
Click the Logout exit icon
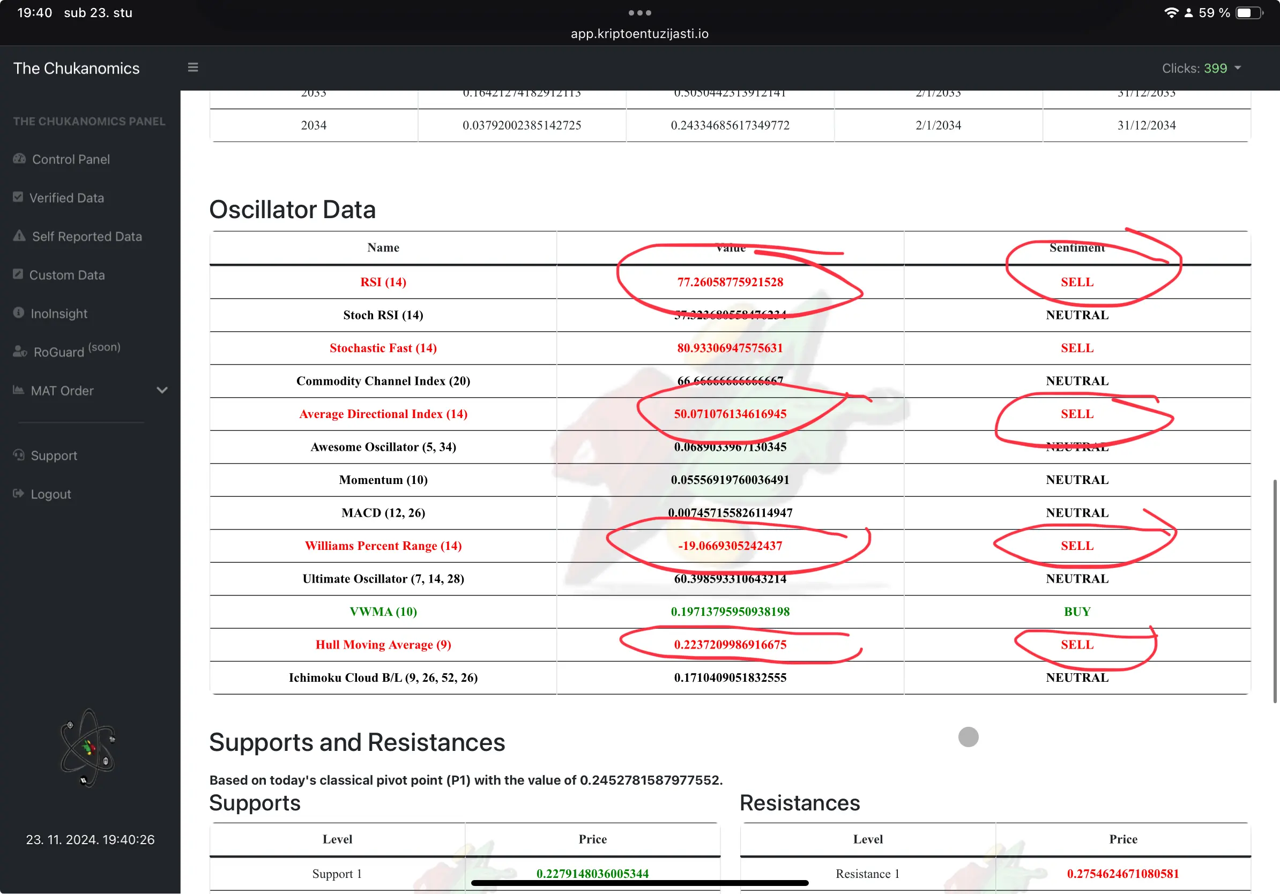point(18,494)
